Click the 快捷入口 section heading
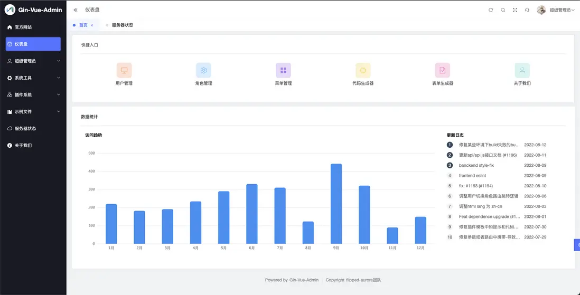Image resolution: width=580 pixels, height=295 pixels. (90, 45)
